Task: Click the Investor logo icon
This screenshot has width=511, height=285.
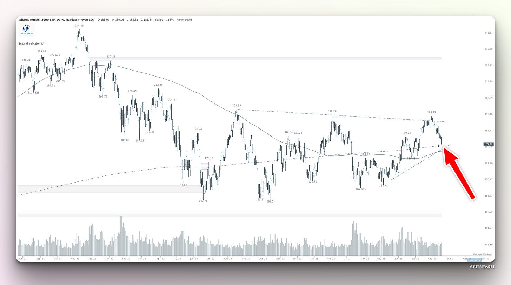Action: (x=26, y=31)
